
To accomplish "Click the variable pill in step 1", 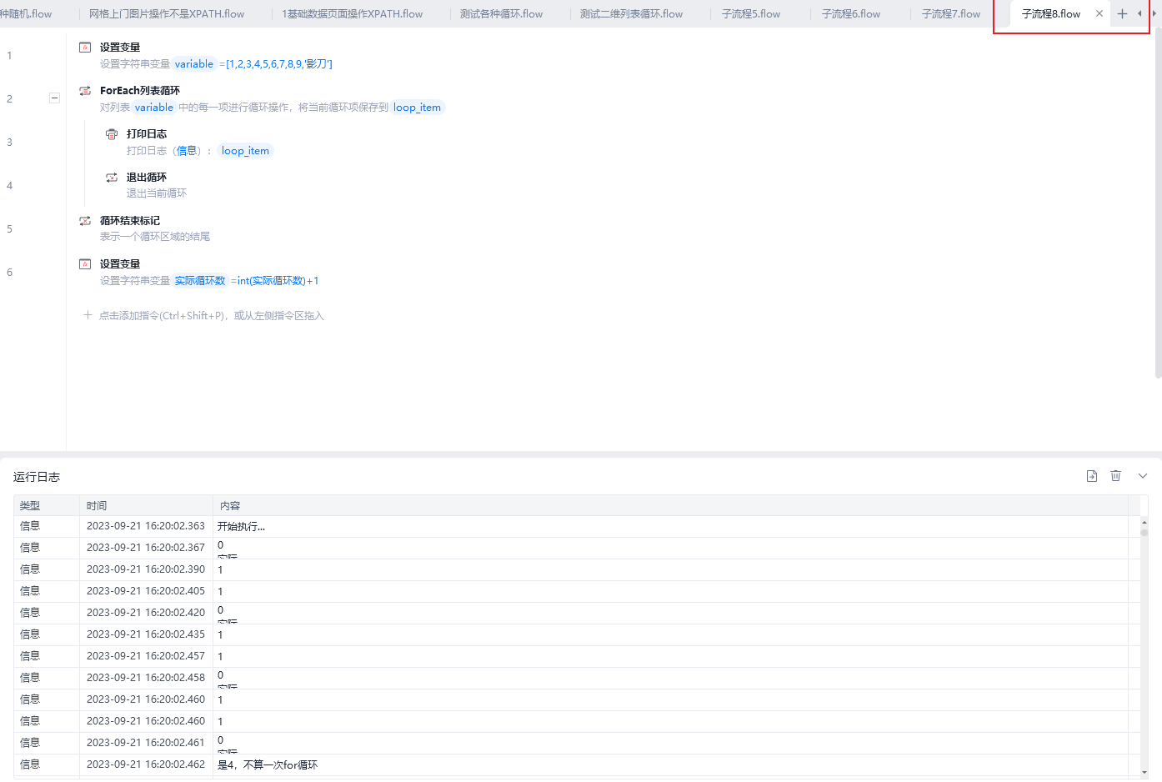I will click(x=194, y=64).
